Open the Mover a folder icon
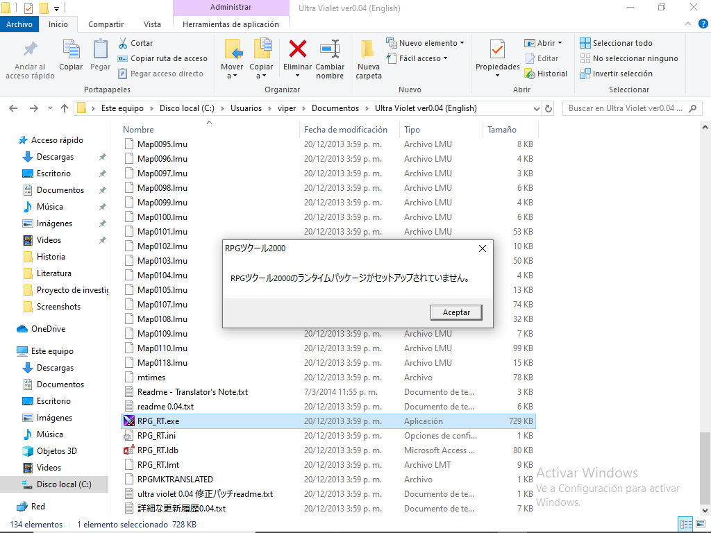Viewport: 711px width, 533px height. (232, 49)
